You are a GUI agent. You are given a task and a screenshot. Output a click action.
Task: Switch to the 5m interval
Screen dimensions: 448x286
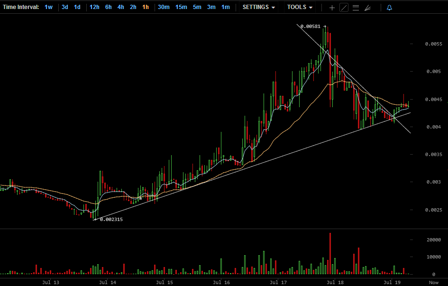click(x=197, y=7)
